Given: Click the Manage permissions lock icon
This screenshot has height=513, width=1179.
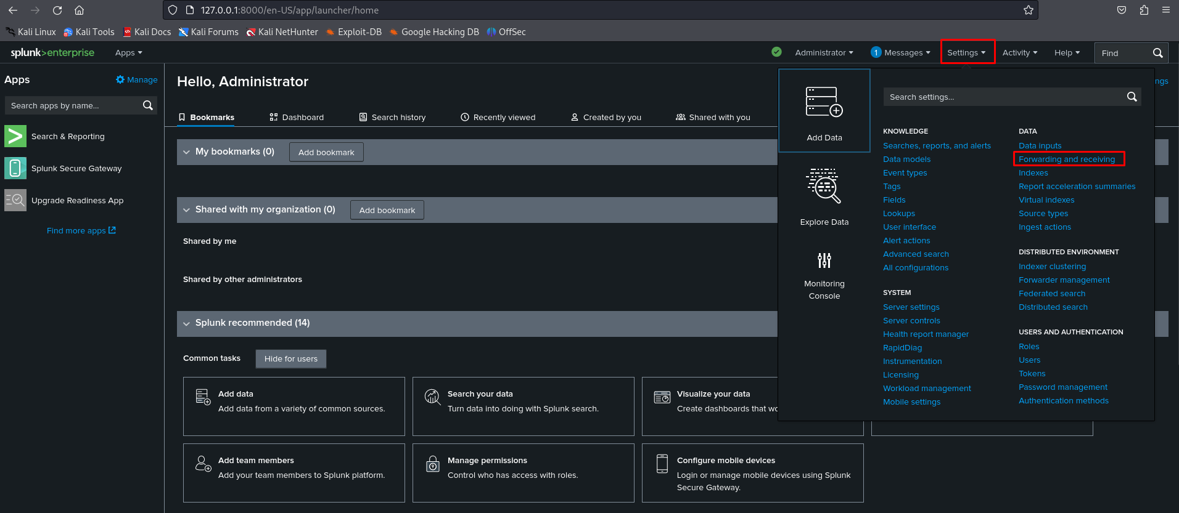Looking at the screenshot, I should [x=433, y=464].
